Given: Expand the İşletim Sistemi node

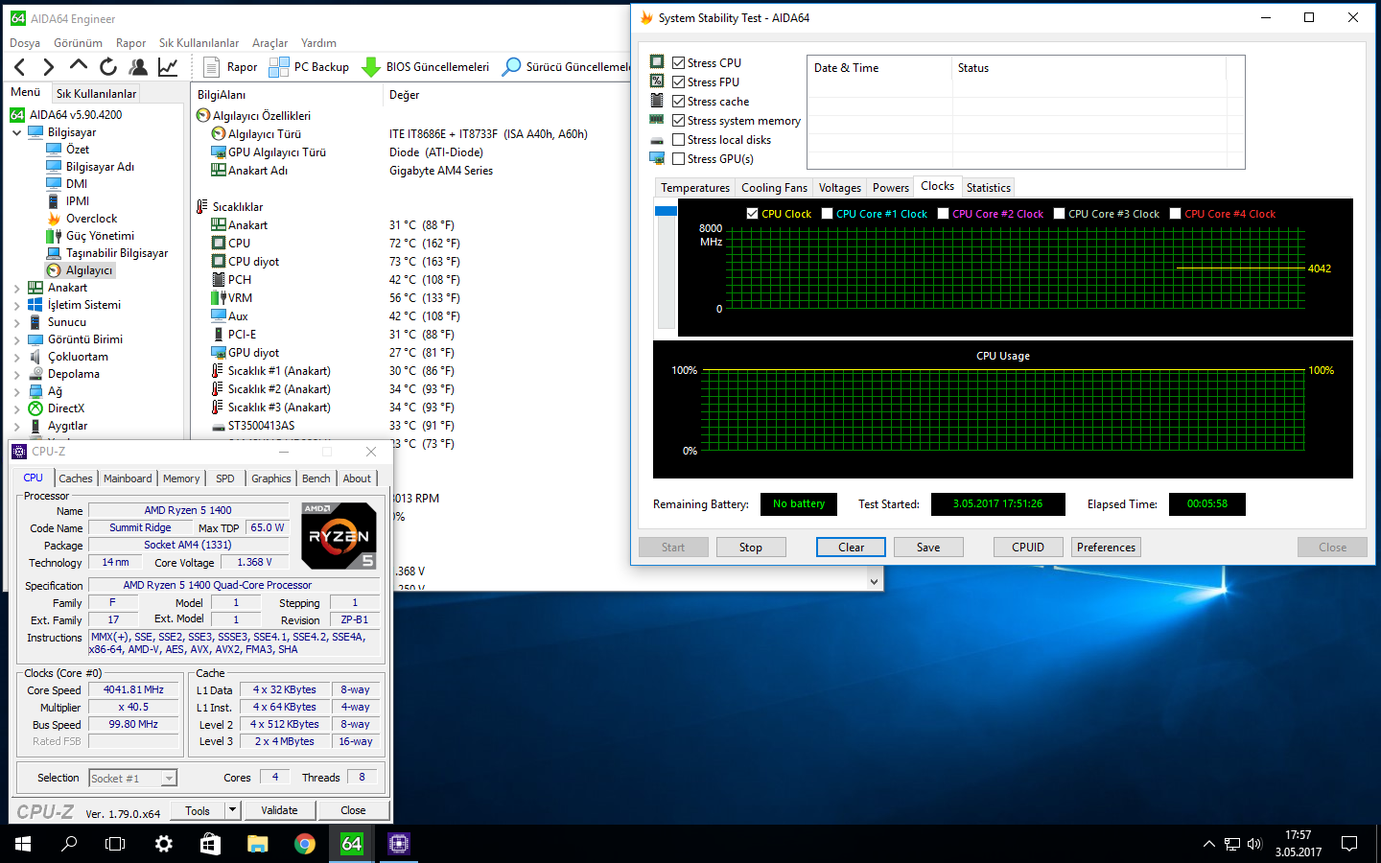Looking at the screenshot, I should tap(17, 305).
